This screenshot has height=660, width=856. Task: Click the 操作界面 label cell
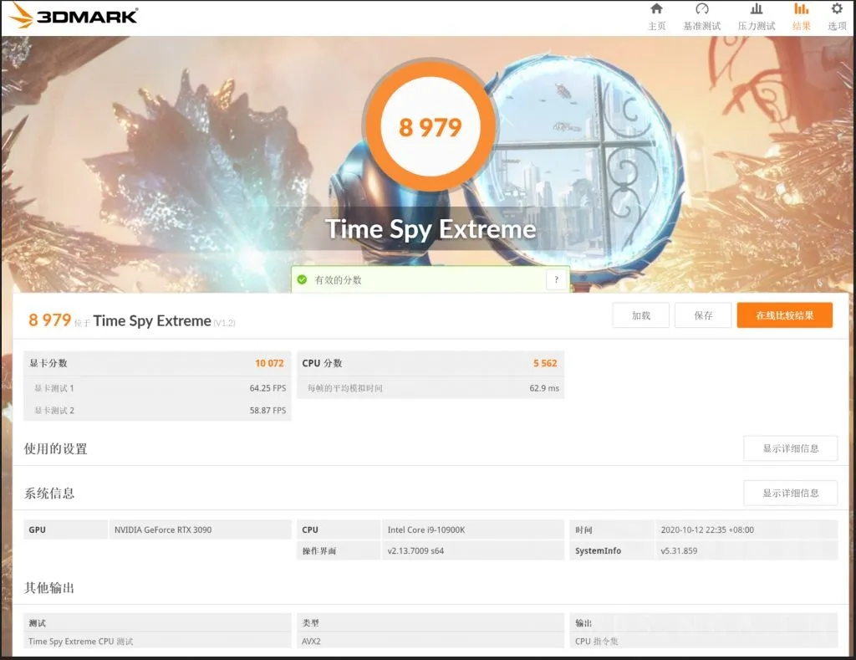point(339,550)
